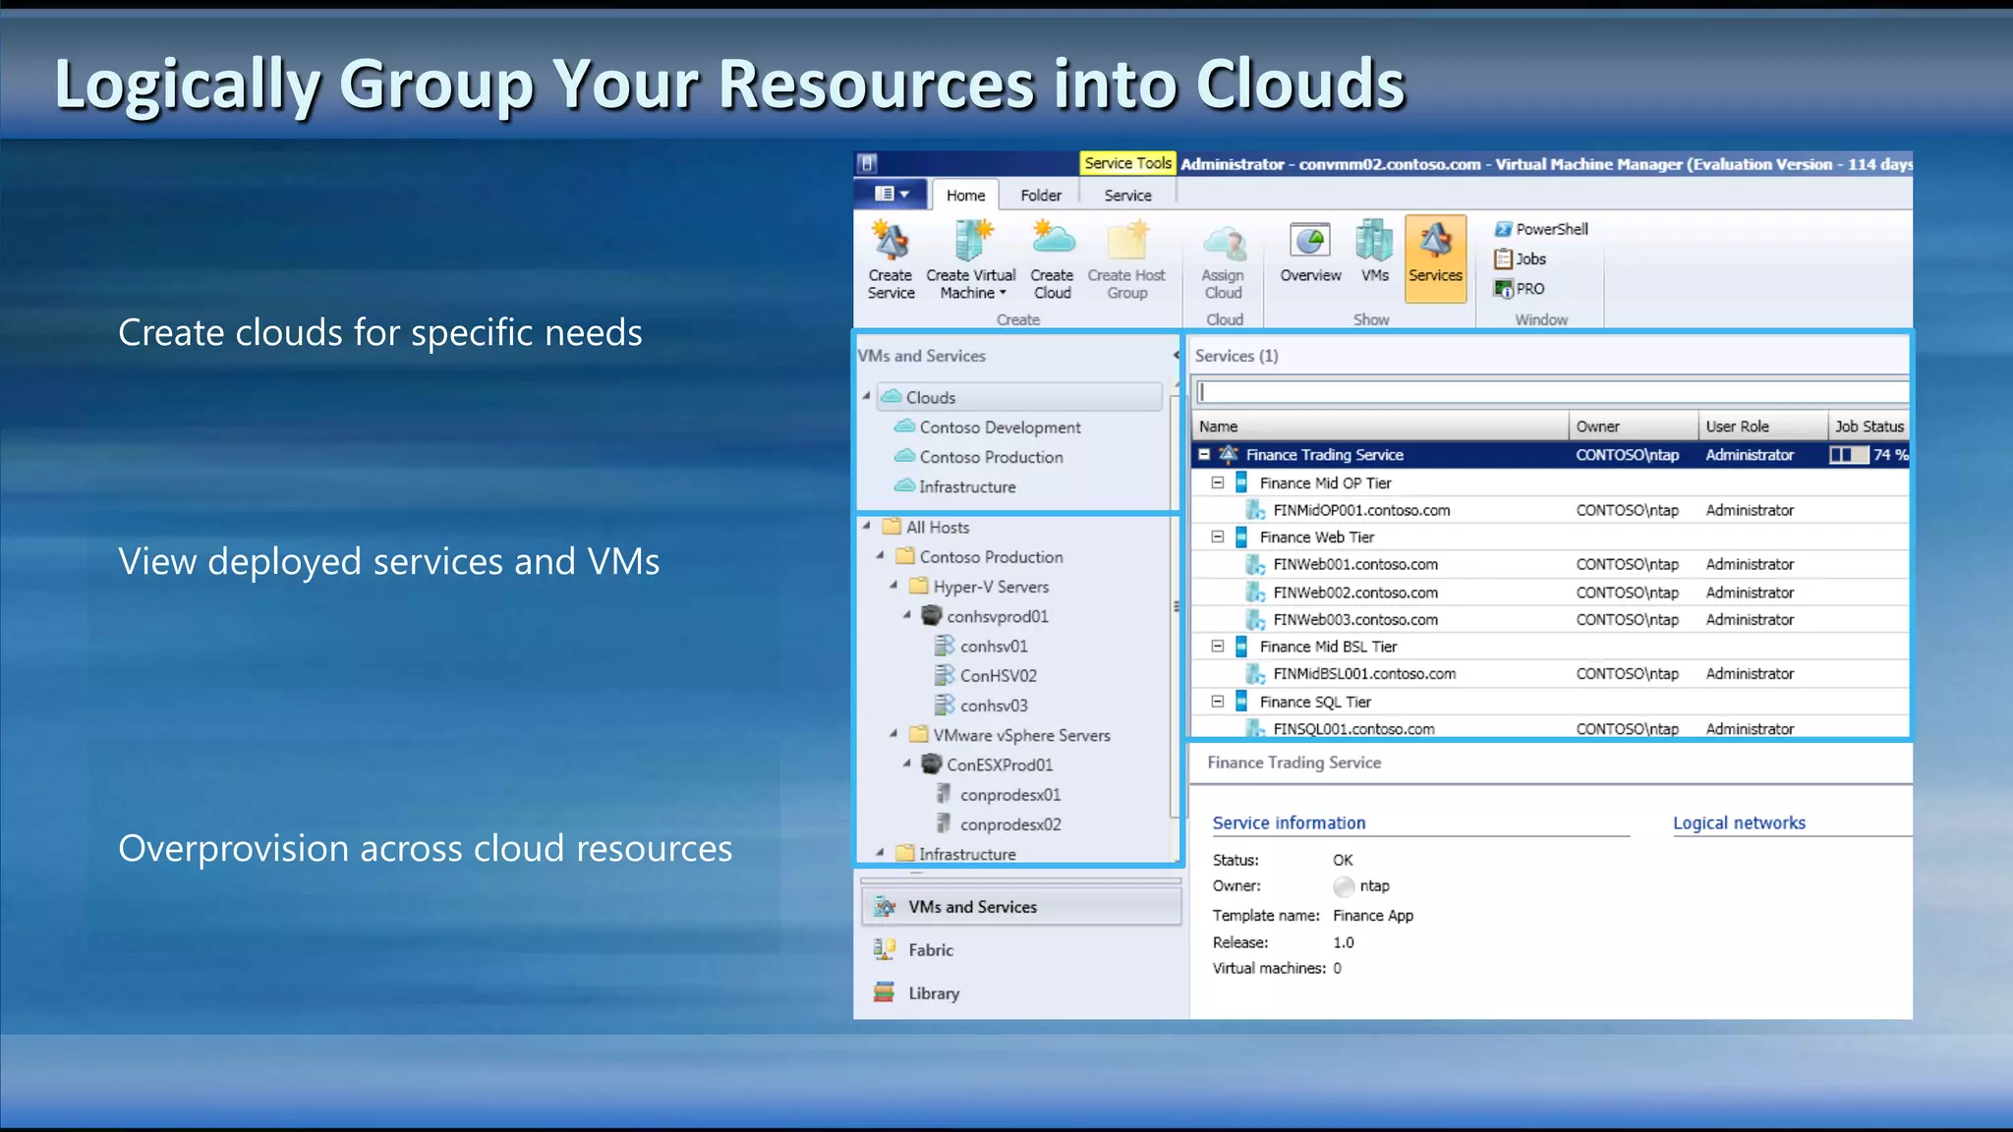Select the ConESXProd01 cluster icon

(932, 764)
